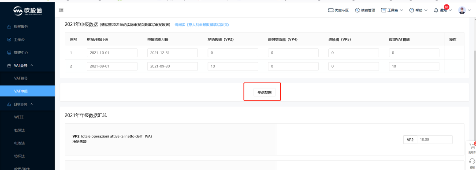
Task: Open the 购物车 shopping cart widget
Action: coord(472,148)
